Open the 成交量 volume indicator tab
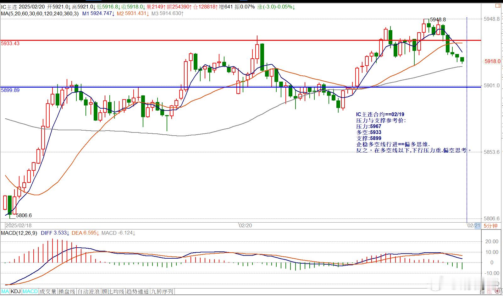 48,291
